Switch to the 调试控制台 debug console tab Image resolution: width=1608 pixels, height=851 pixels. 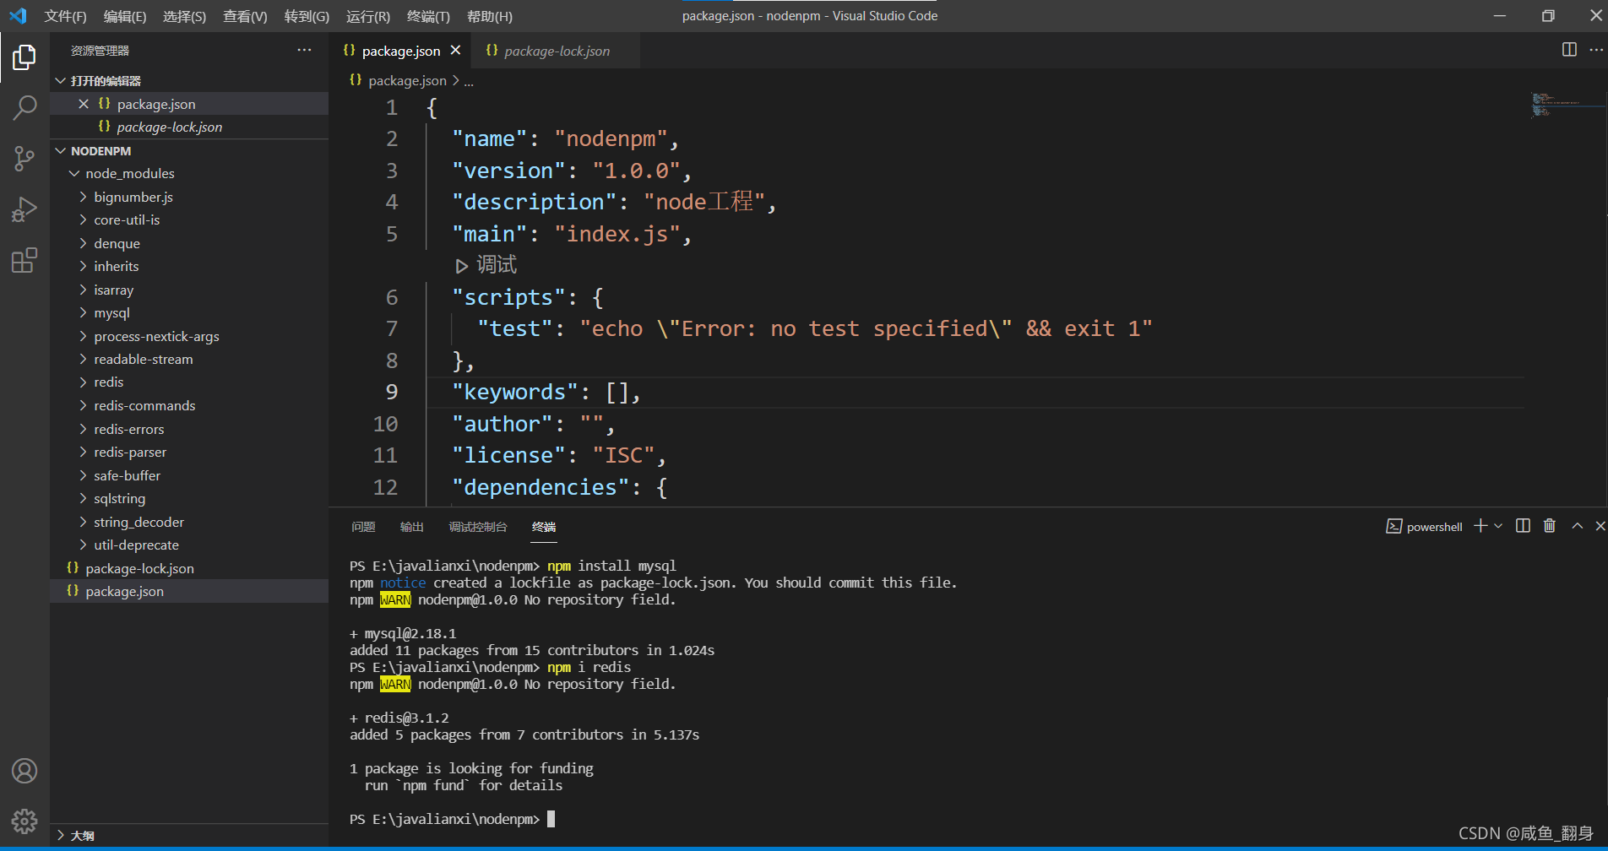(x=477, y=527)
